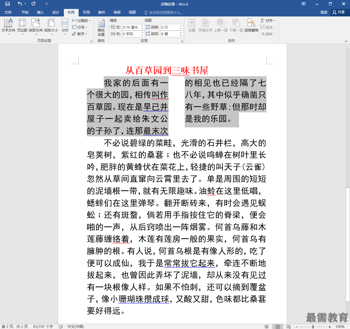
Task: Switch to Read Mode view
Action: (266, 327)
